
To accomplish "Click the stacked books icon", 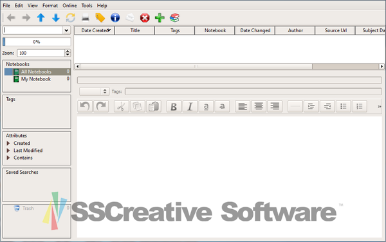I will [x=174, y=18].
